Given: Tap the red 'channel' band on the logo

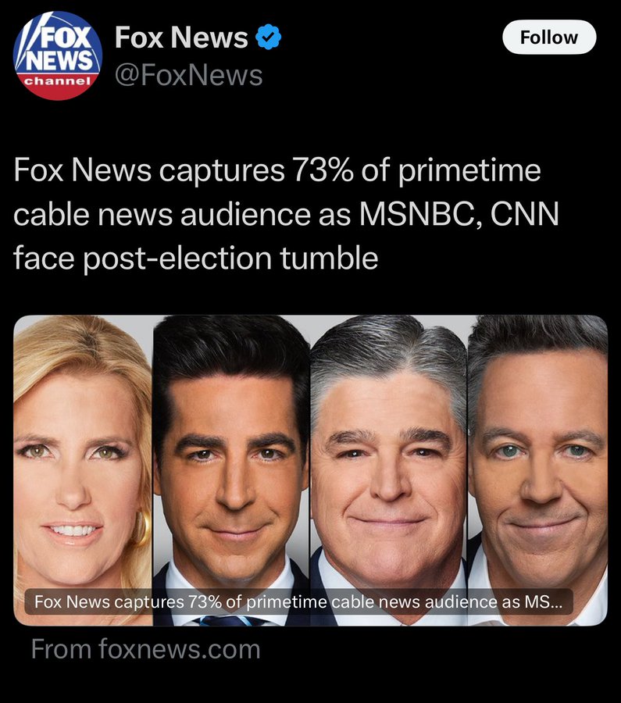Looking at the screenshot, I should tap(57, 81).
